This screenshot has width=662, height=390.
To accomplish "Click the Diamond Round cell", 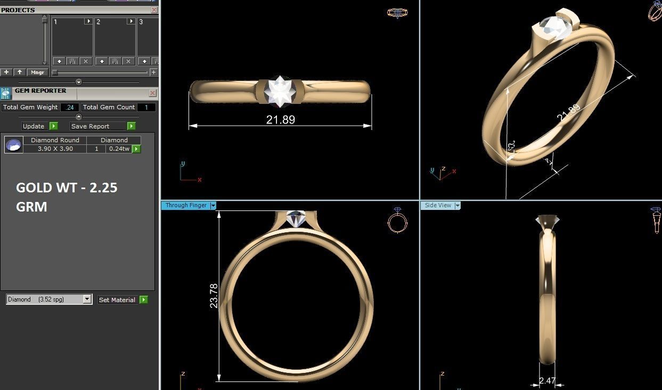I will (x=55, y=140).
